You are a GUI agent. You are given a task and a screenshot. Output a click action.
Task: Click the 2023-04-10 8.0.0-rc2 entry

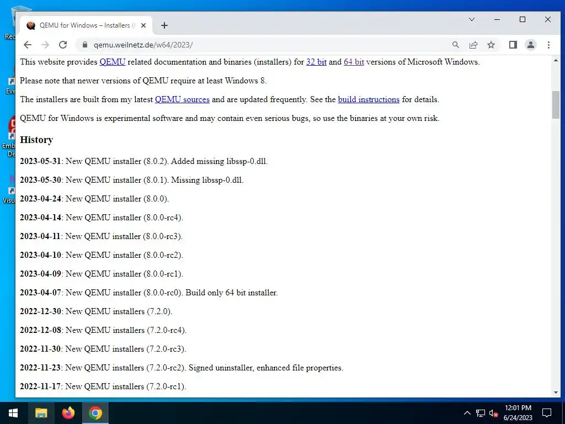[102, 255]
